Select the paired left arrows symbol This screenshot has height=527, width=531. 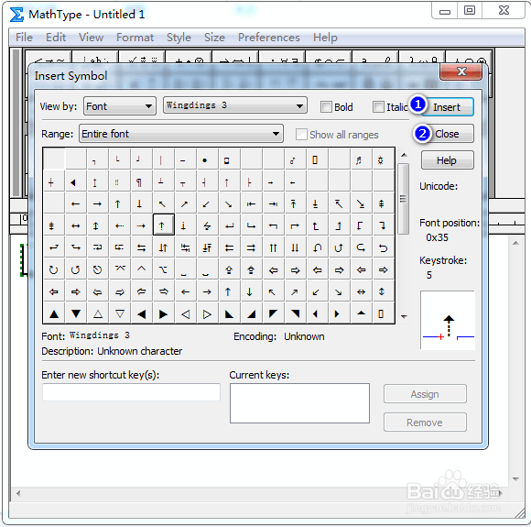pyautogui.click(x=229, y=247)
